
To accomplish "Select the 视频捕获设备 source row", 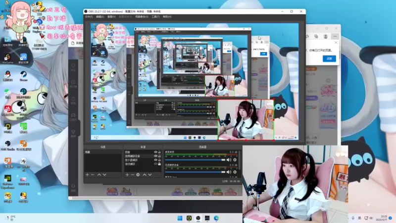I will coord(143,156).
